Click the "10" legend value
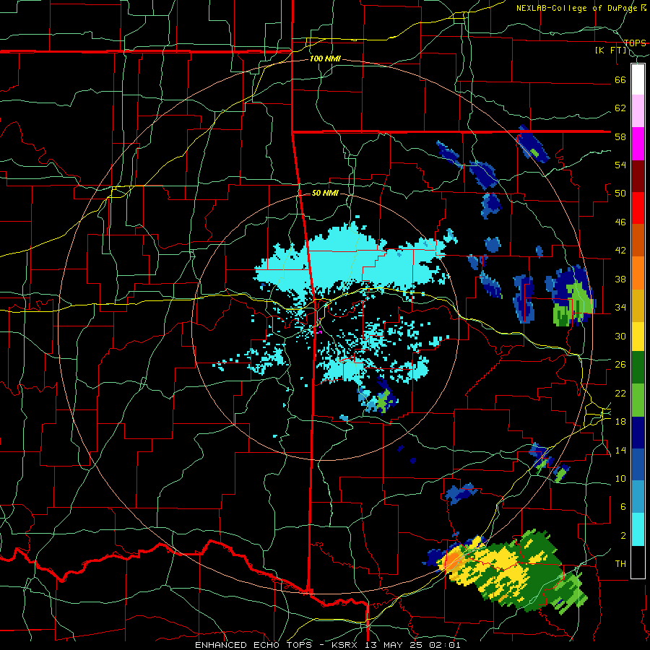The height and width of the screenshot is (650, 650). tap(620, 478)
